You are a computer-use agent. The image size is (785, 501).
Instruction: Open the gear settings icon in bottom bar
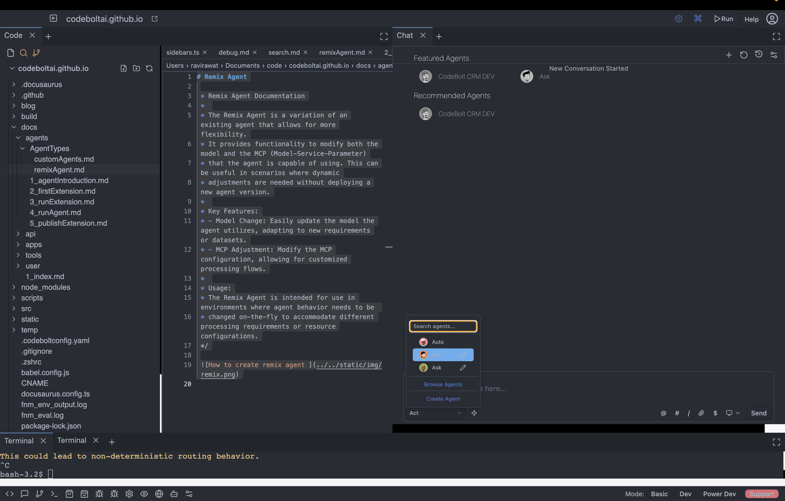129,494
